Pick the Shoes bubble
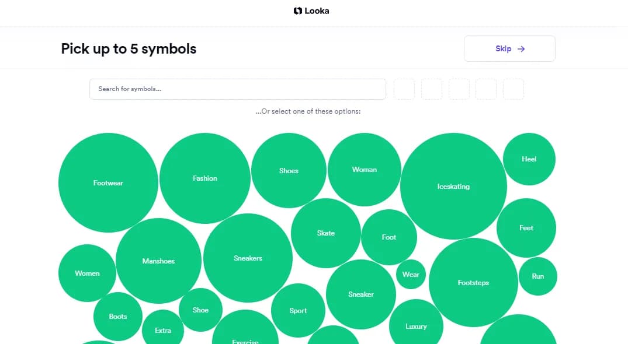Viewport: 628px width, 344px height. tap(289, 170)
